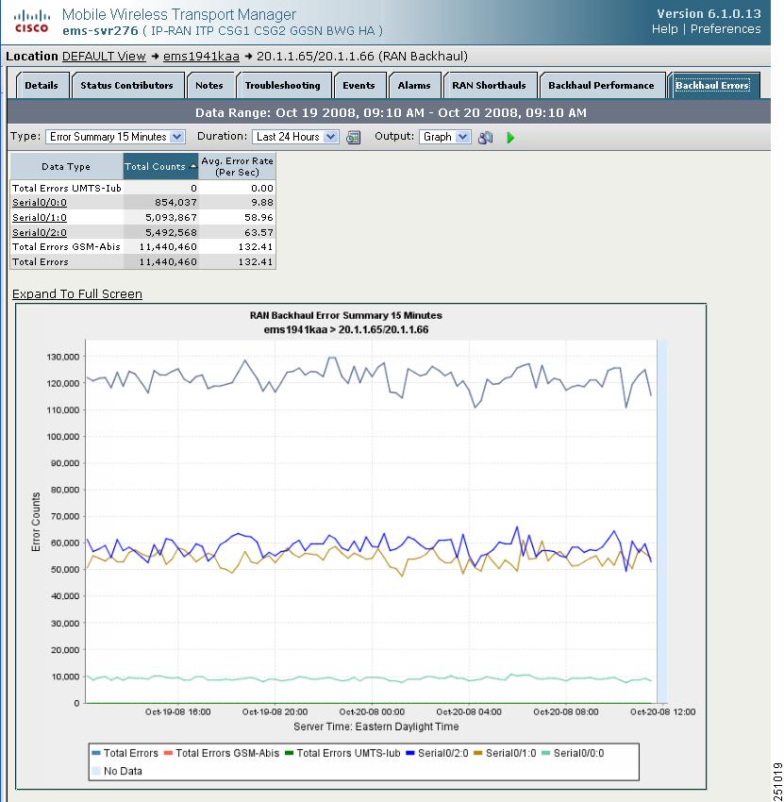784x802 pixels.
Task: Click the Version 6.1.0.13 text
Action: (x=709, y=14)
